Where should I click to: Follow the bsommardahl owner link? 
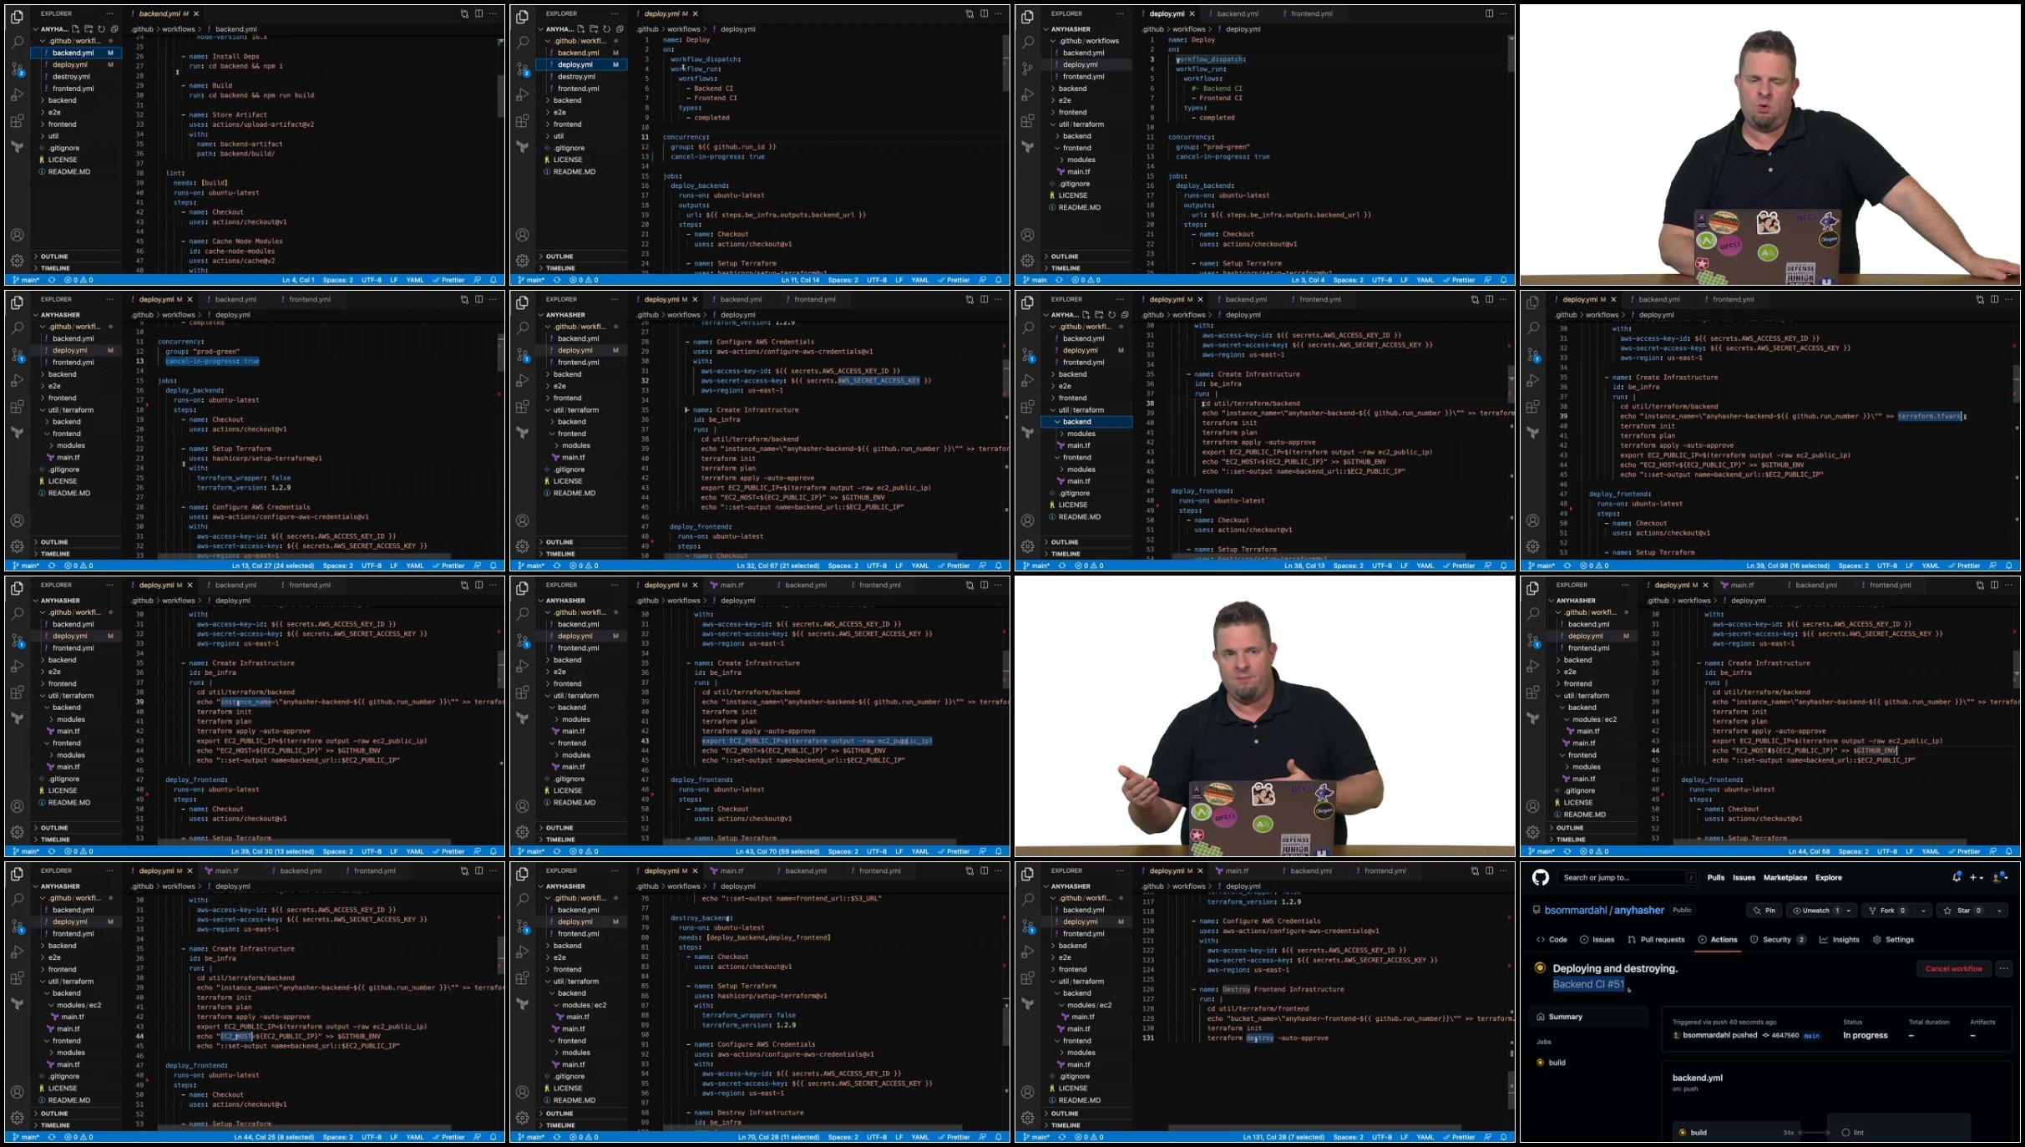(x=1575, y=911)
